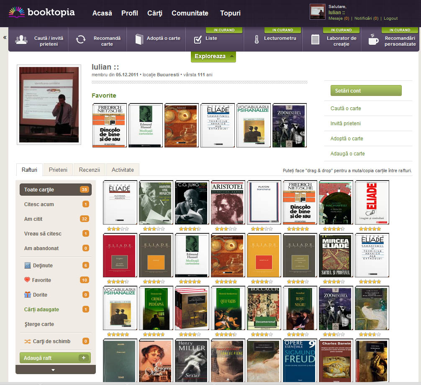Click the Logout link
This screenshot has width=421, height=385.
click(x=390, y=18)
